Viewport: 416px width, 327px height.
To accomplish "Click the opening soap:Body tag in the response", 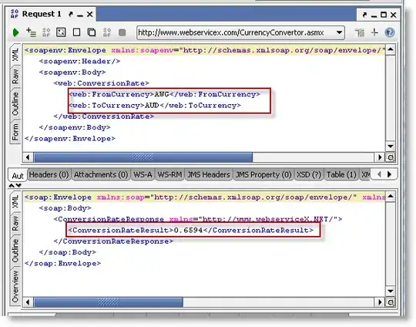I will click(65, 208).
